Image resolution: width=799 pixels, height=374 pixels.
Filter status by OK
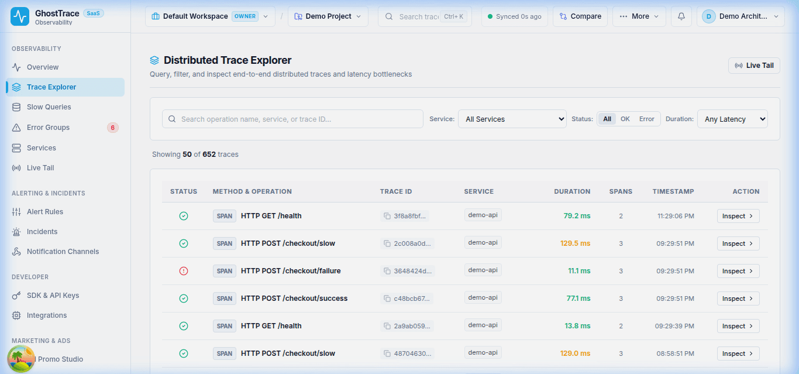tap(625, 119)
